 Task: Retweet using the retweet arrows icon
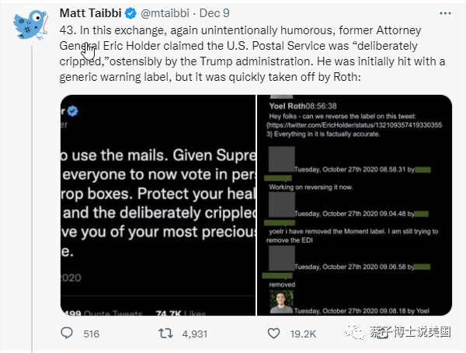(x=165, y=333)
